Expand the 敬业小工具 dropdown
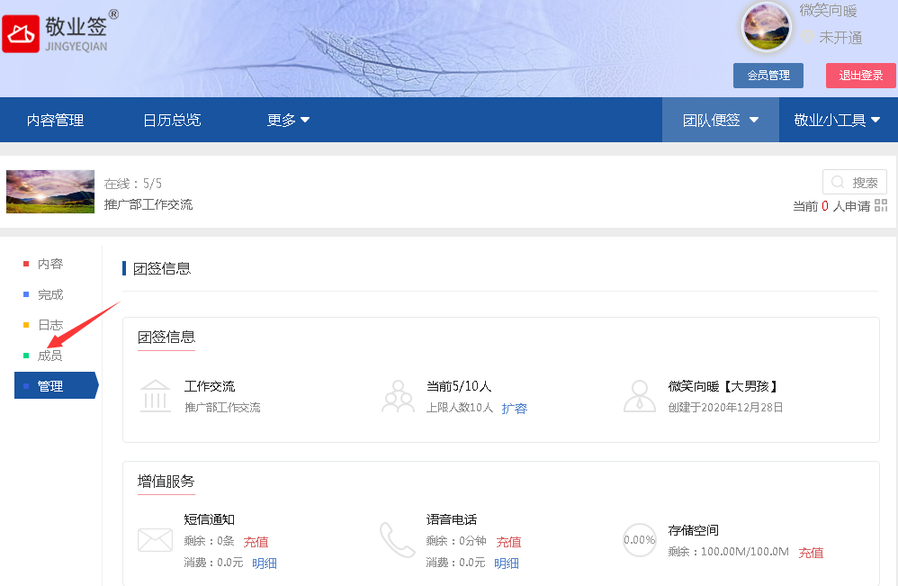The image size is (898, 586). (x=837, y=120)
